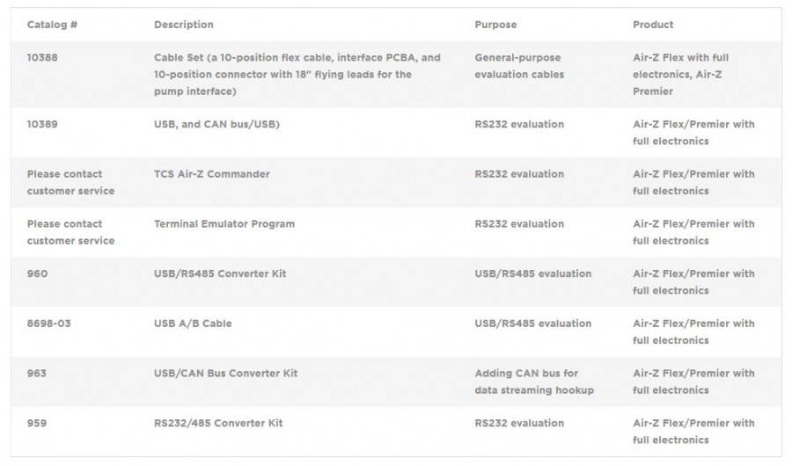Click contact customer service in TCS Commander row

[x=70, y=182]
